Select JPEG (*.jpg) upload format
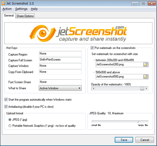157x146 pixels. point(10,120)
